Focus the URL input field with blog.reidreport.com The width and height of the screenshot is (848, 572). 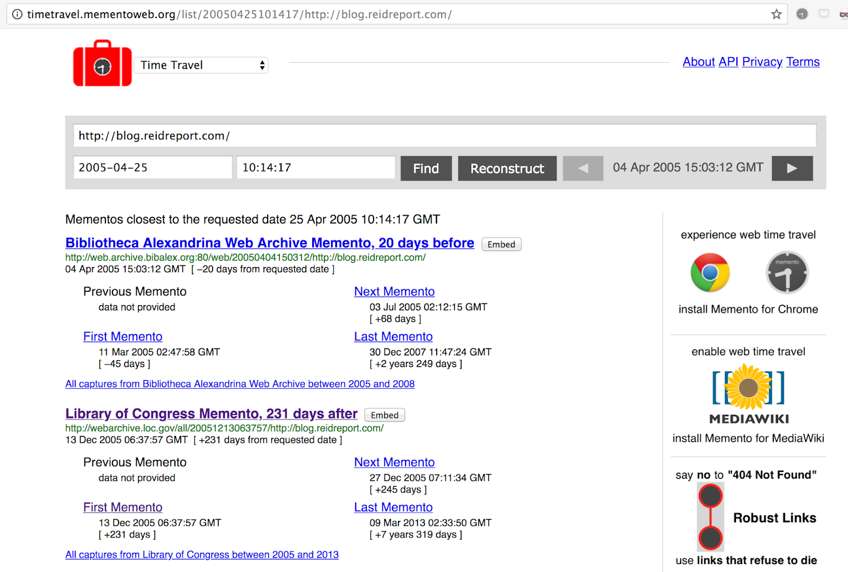[445, 136]
